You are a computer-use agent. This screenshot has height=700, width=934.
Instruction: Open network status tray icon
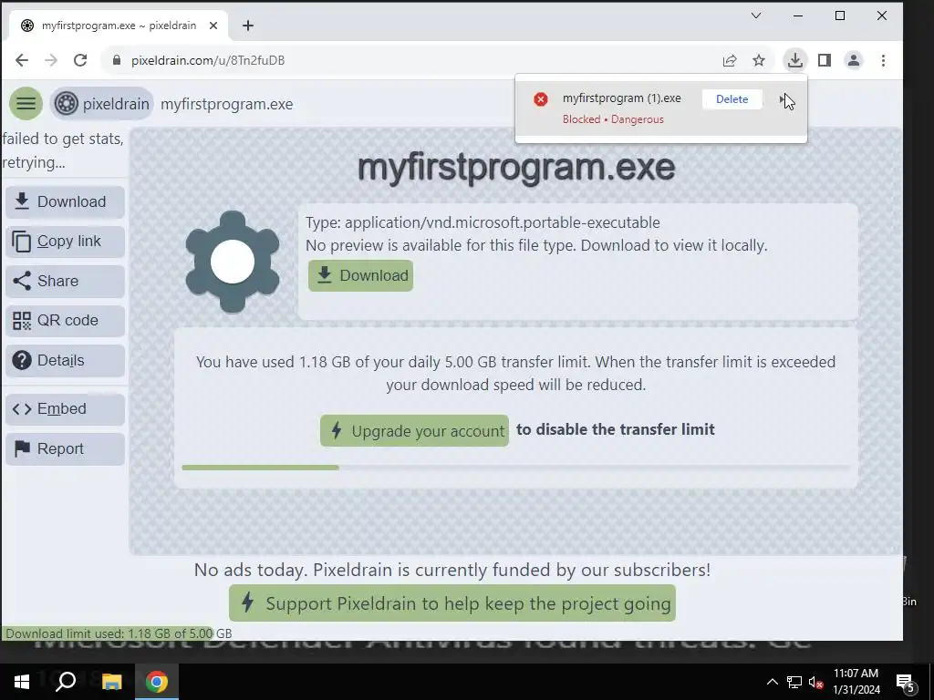pos(794,682)
